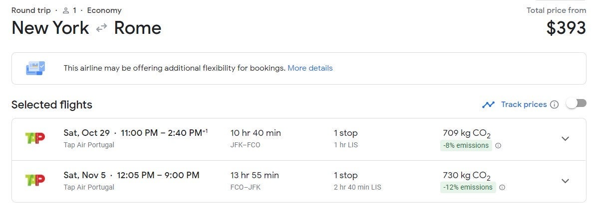
Task: Click the flexible booking ticket icon
Action: [35, 68]
